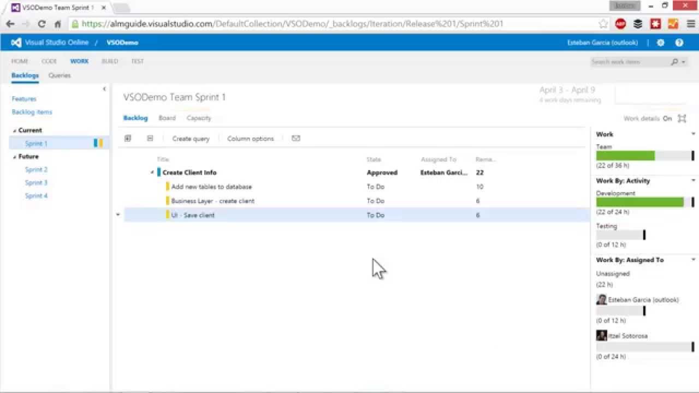Open context arrow for UI - Save client row
Viewport: 699px width, 393px height.
point(118,215)
